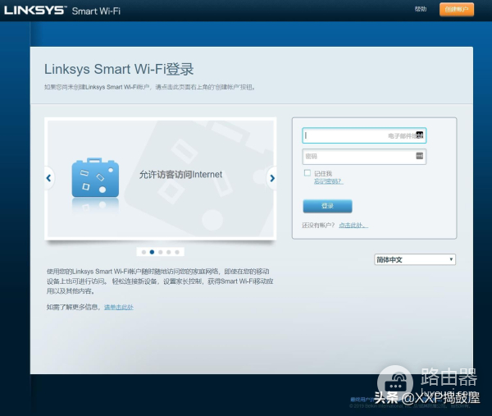Click the orange 创建帐户 button
Viewport: 492px width, 416px height.
point(457,9)
